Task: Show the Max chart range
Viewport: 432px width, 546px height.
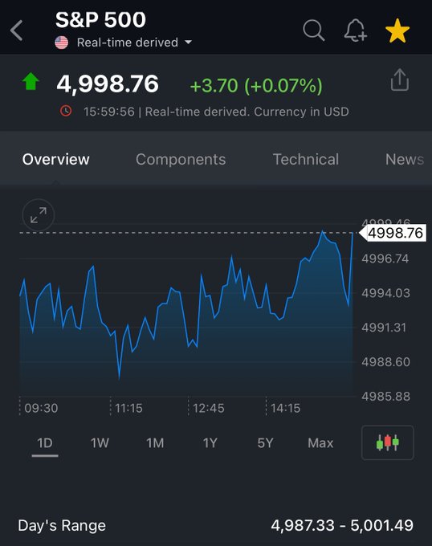Action: [x=320, y=443]
